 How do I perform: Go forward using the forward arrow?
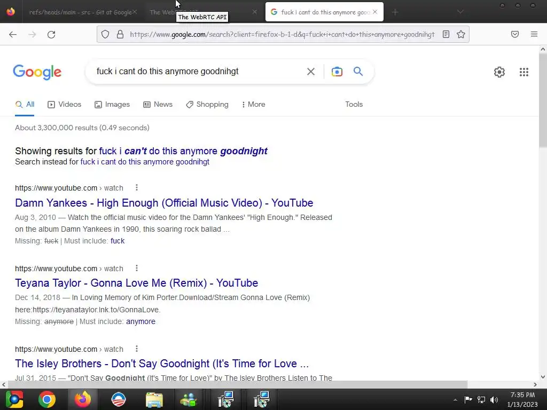click(32, 34)
